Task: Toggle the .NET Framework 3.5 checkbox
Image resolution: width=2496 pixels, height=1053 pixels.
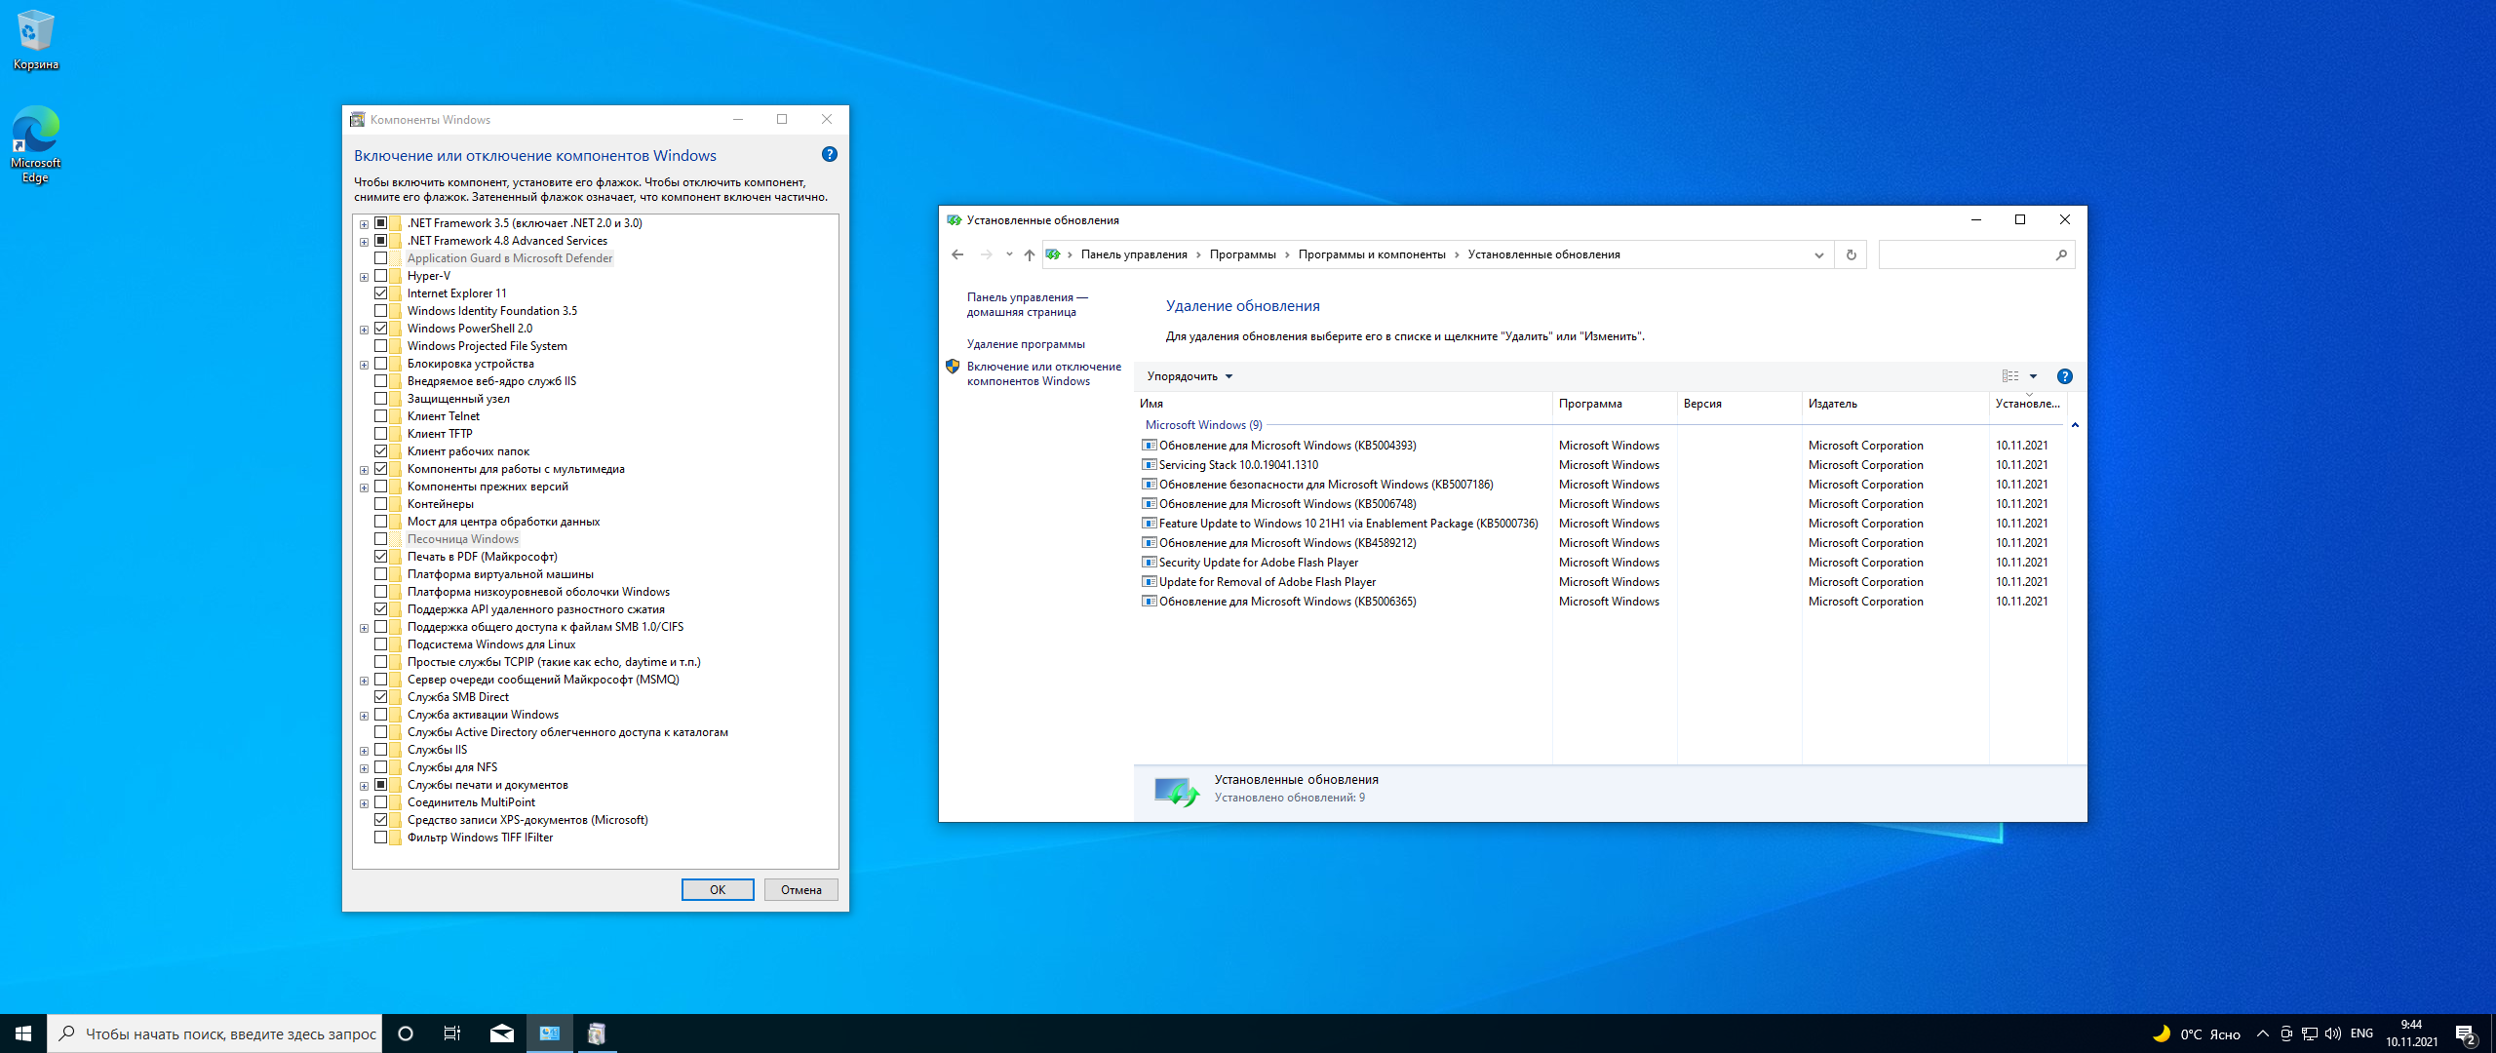Action: (381, 223)
